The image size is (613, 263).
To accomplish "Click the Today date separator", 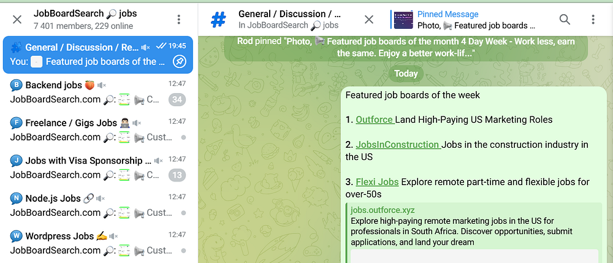I will (x=406, y=74).
